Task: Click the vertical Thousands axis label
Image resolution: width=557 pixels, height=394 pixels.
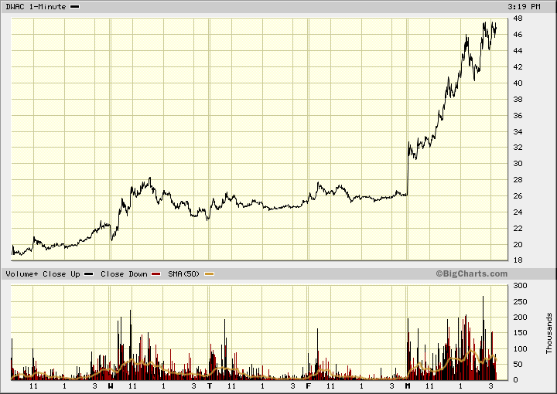Action: click(549, 334)
